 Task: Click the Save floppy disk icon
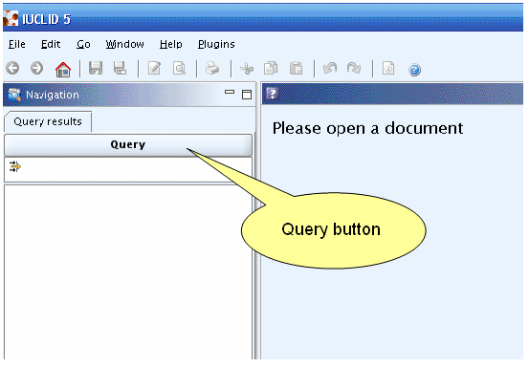click(x=96, y=69)
